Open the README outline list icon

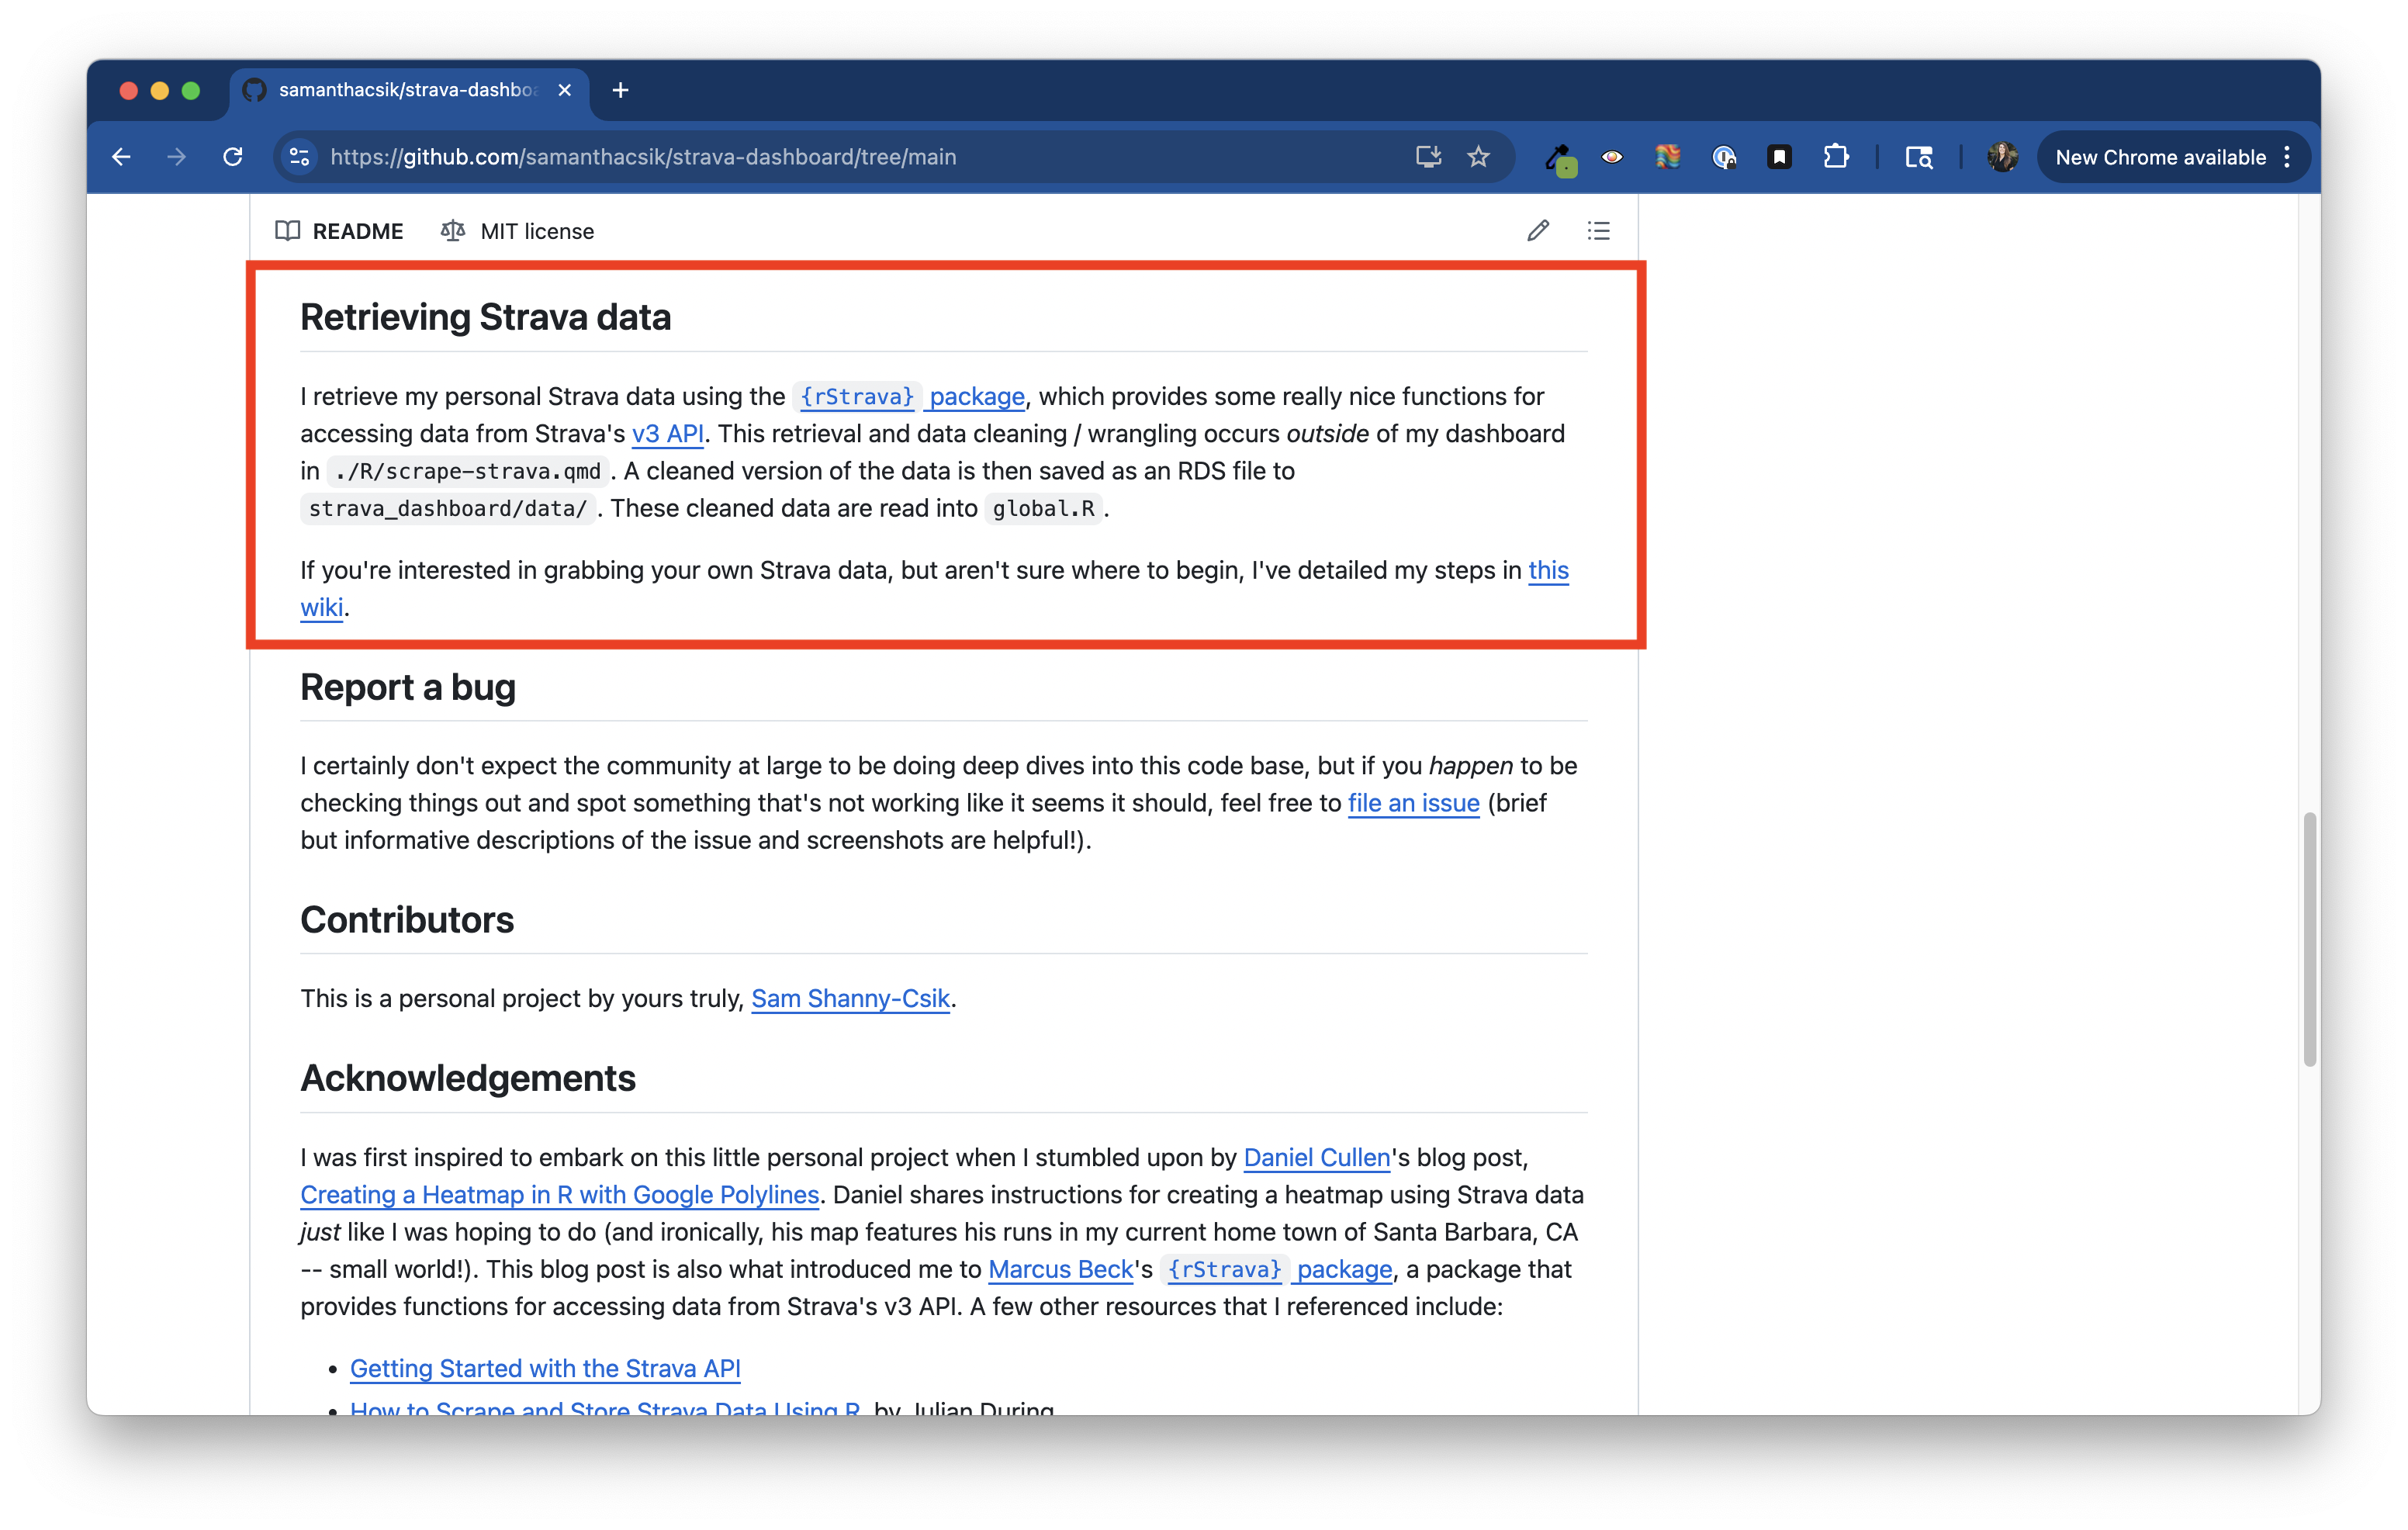(x=1598, y=231)
